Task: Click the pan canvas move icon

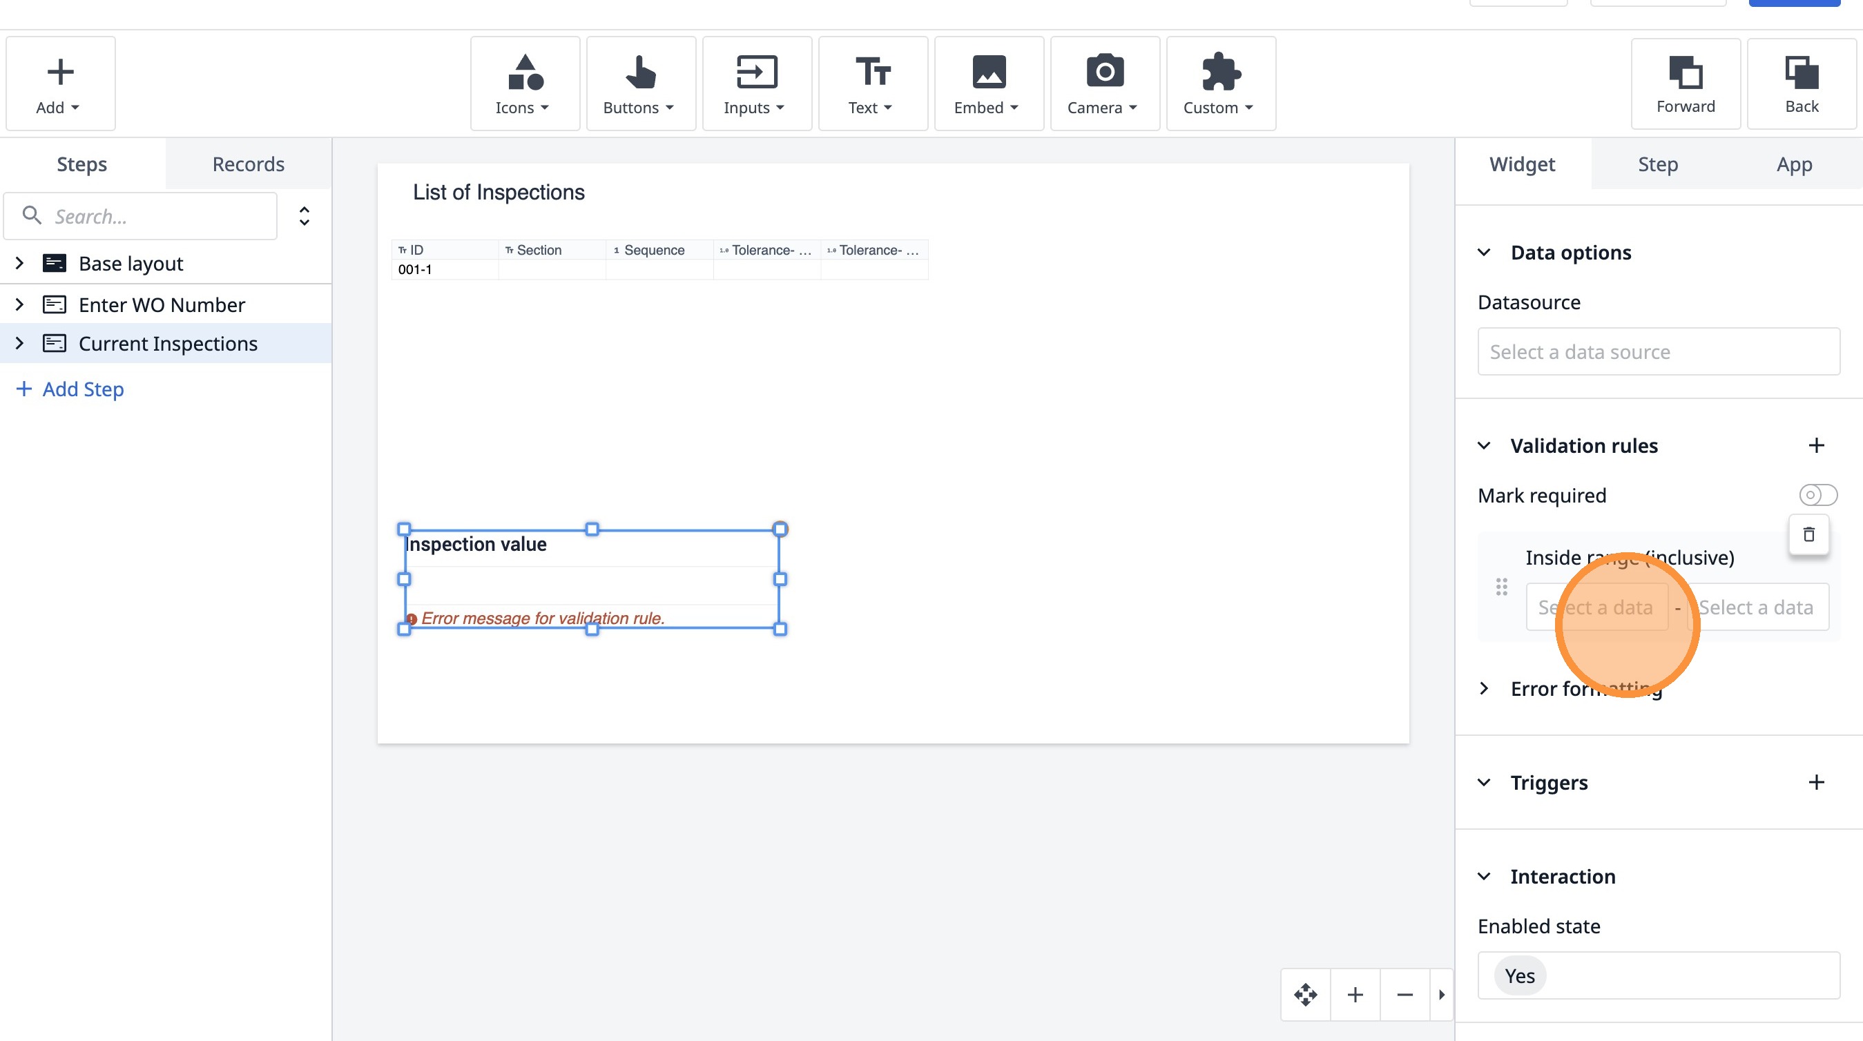Action: (1305, 995)
